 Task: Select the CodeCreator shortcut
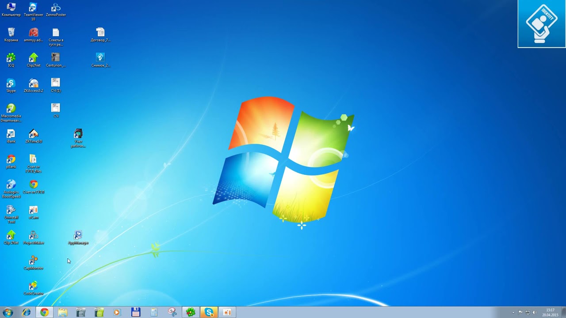pyautogui.click(x=33, y=288)
